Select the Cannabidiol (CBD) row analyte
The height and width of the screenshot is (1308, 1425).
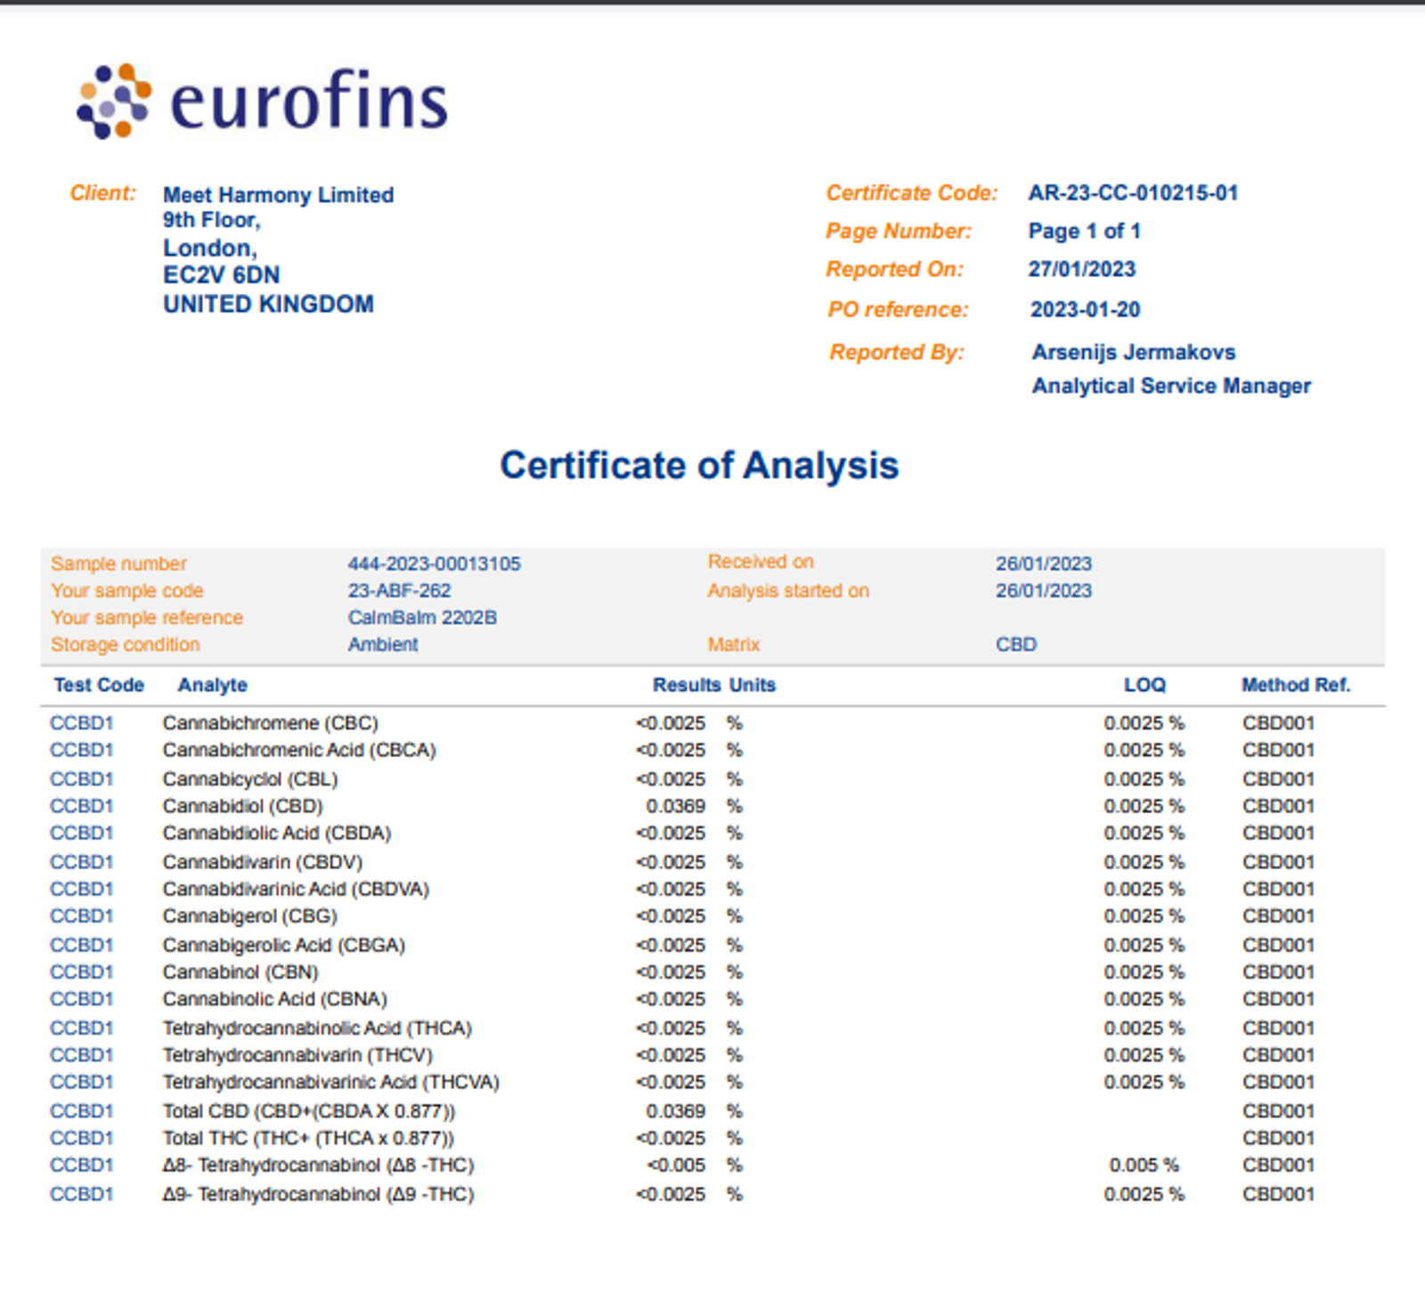pyautogui.click(x=242, y=807)
